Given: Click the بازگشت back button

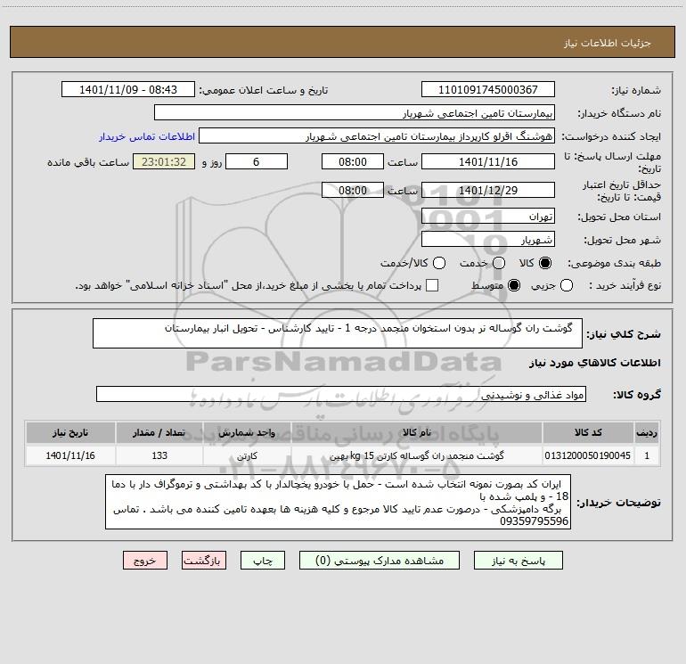Looking at the screenshot, I should click(x=204, y=561).
